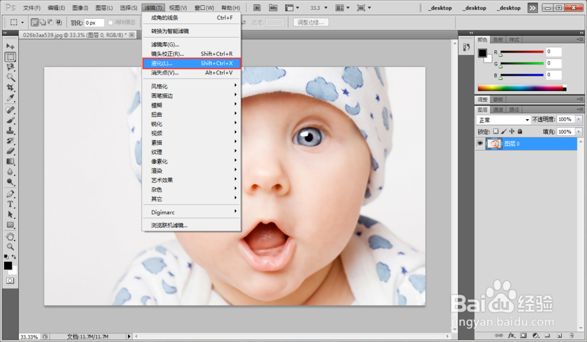Select the Eyedropper tool

coord(10,97)
